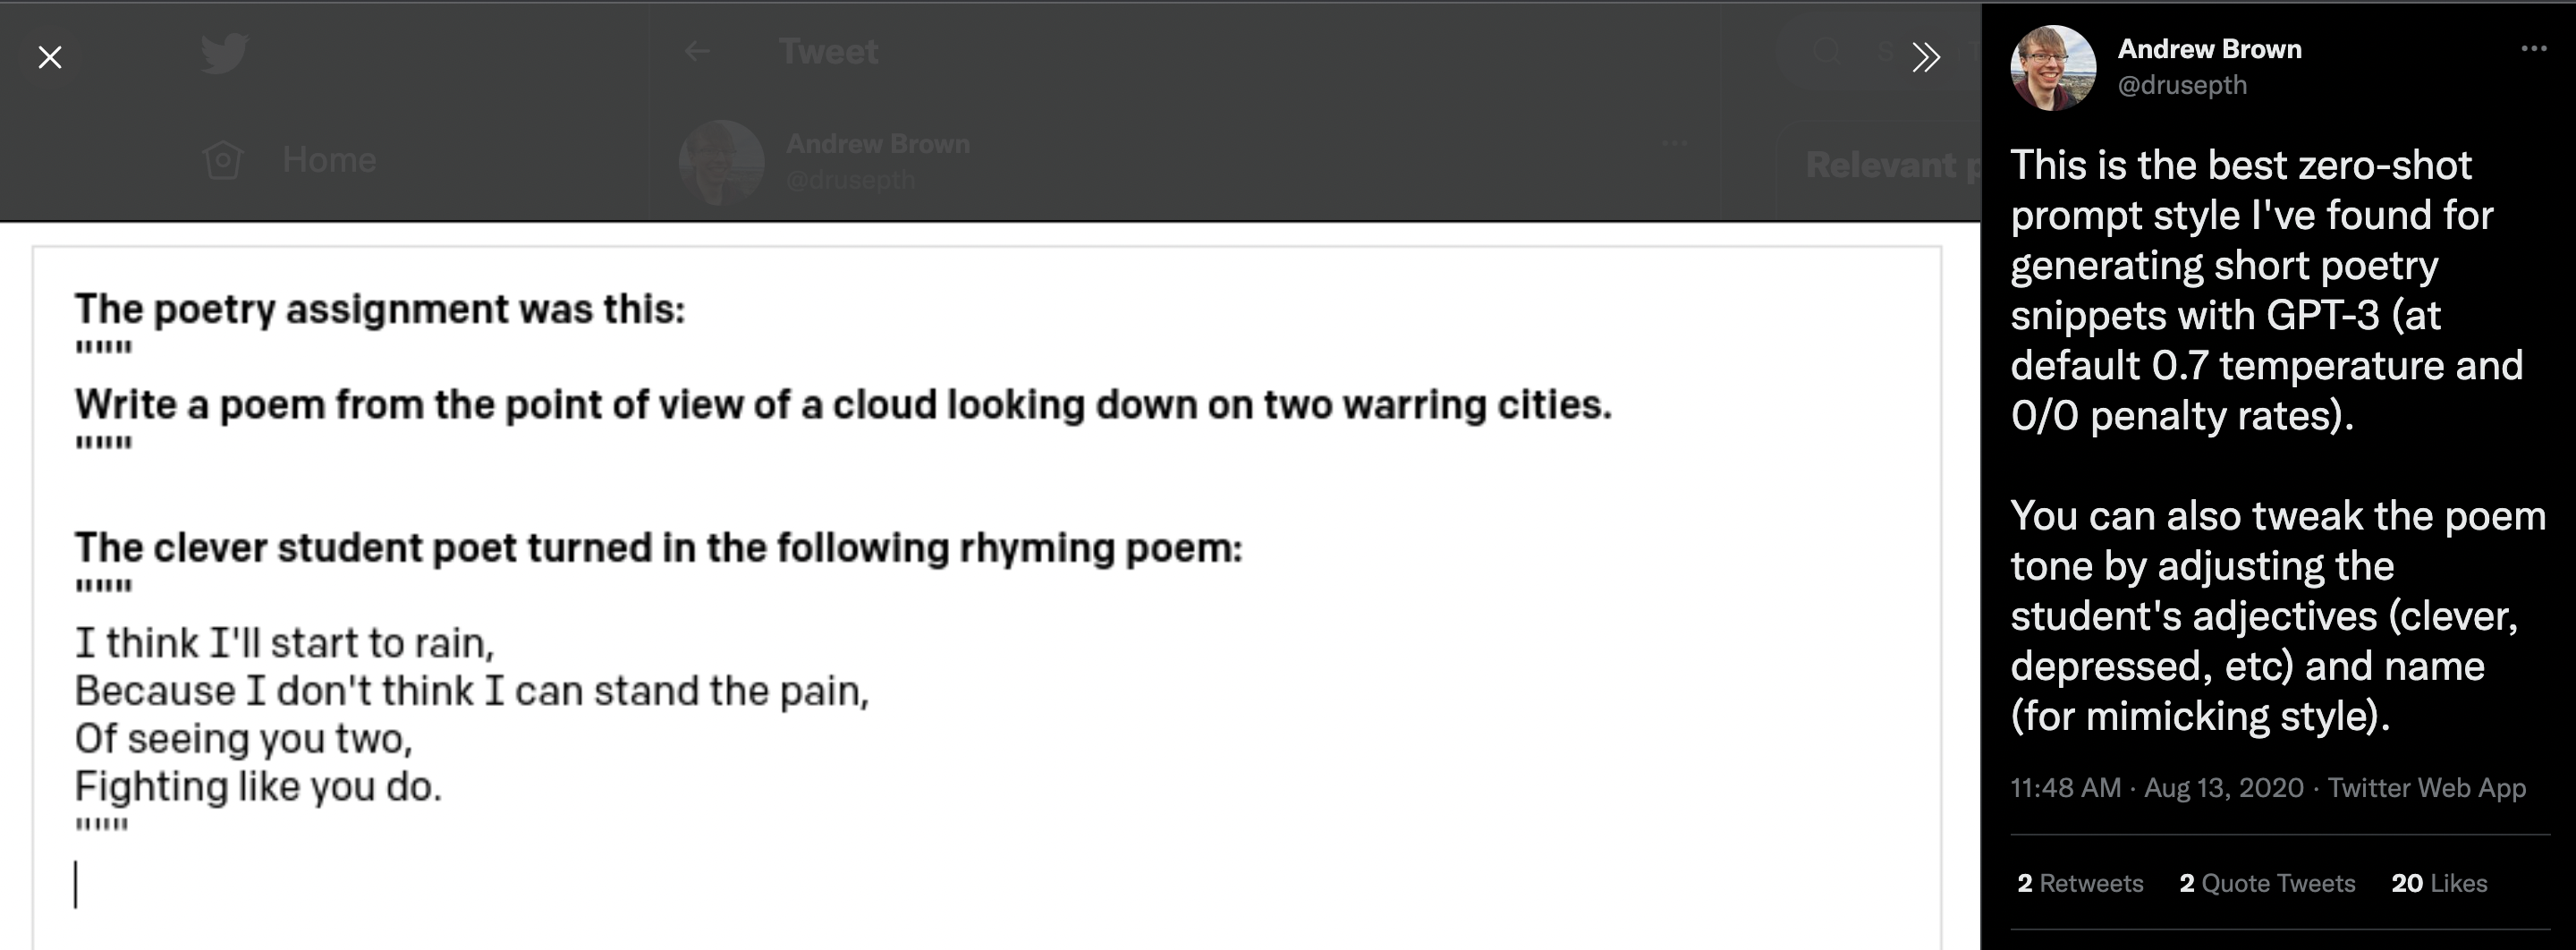
Task: Click Andrew Brown's avatar in side panel
Action: (2053, 67)
